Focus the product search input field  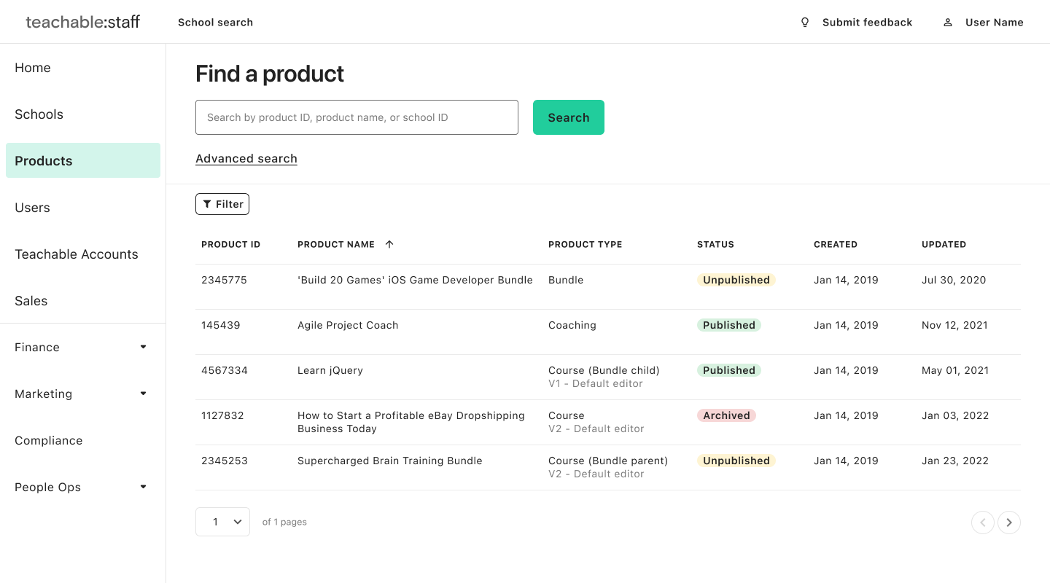pos(357,117)
